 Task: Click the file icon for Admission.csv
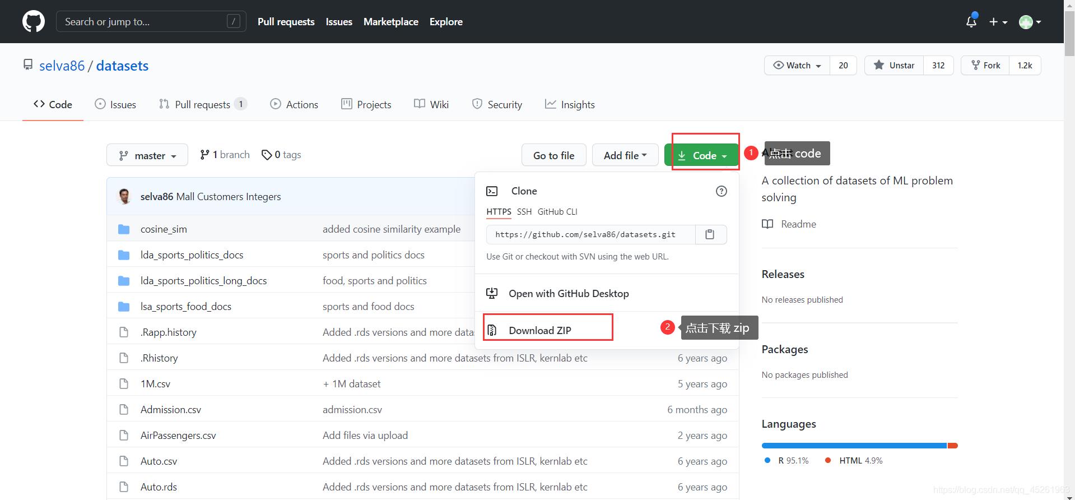tap(124, 410)
